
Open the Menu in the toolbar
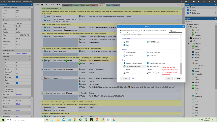37,5
